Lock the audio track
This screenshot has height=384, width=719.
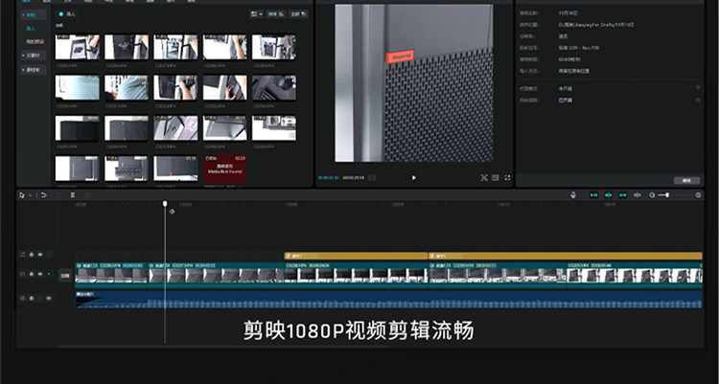(32, 298)
